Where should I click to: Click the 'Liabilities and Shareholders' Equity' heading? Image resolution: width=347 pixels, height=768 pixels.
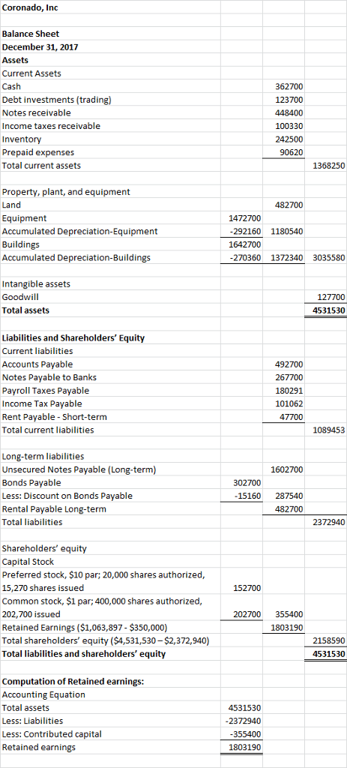[x=73, y=338]
